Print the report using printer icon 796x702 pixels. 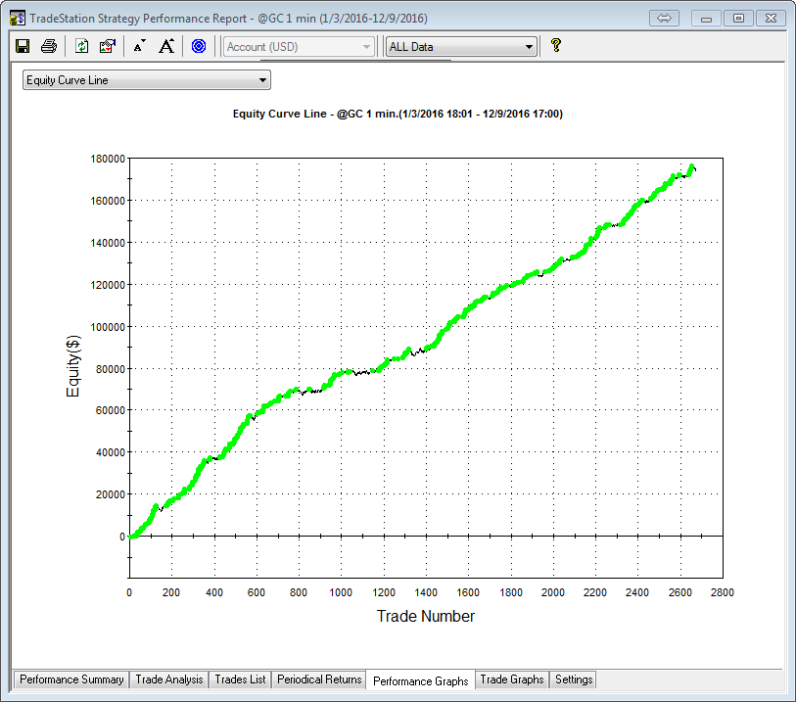pyautogui.click(x=48, y=46)
